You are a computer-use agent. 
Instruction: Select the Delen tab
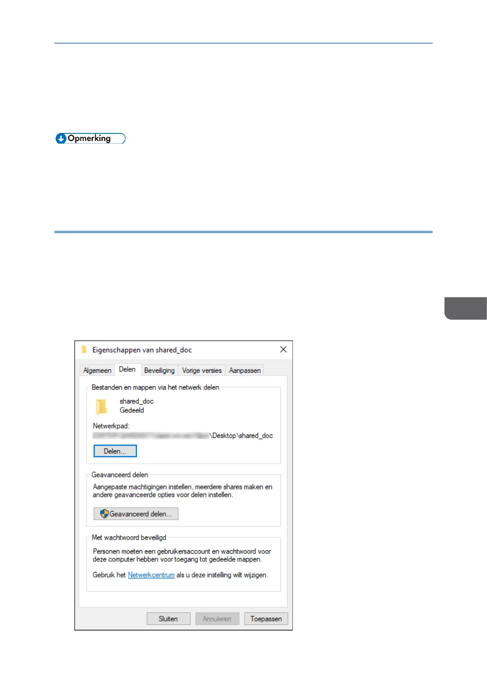click(x=127, y=369)
